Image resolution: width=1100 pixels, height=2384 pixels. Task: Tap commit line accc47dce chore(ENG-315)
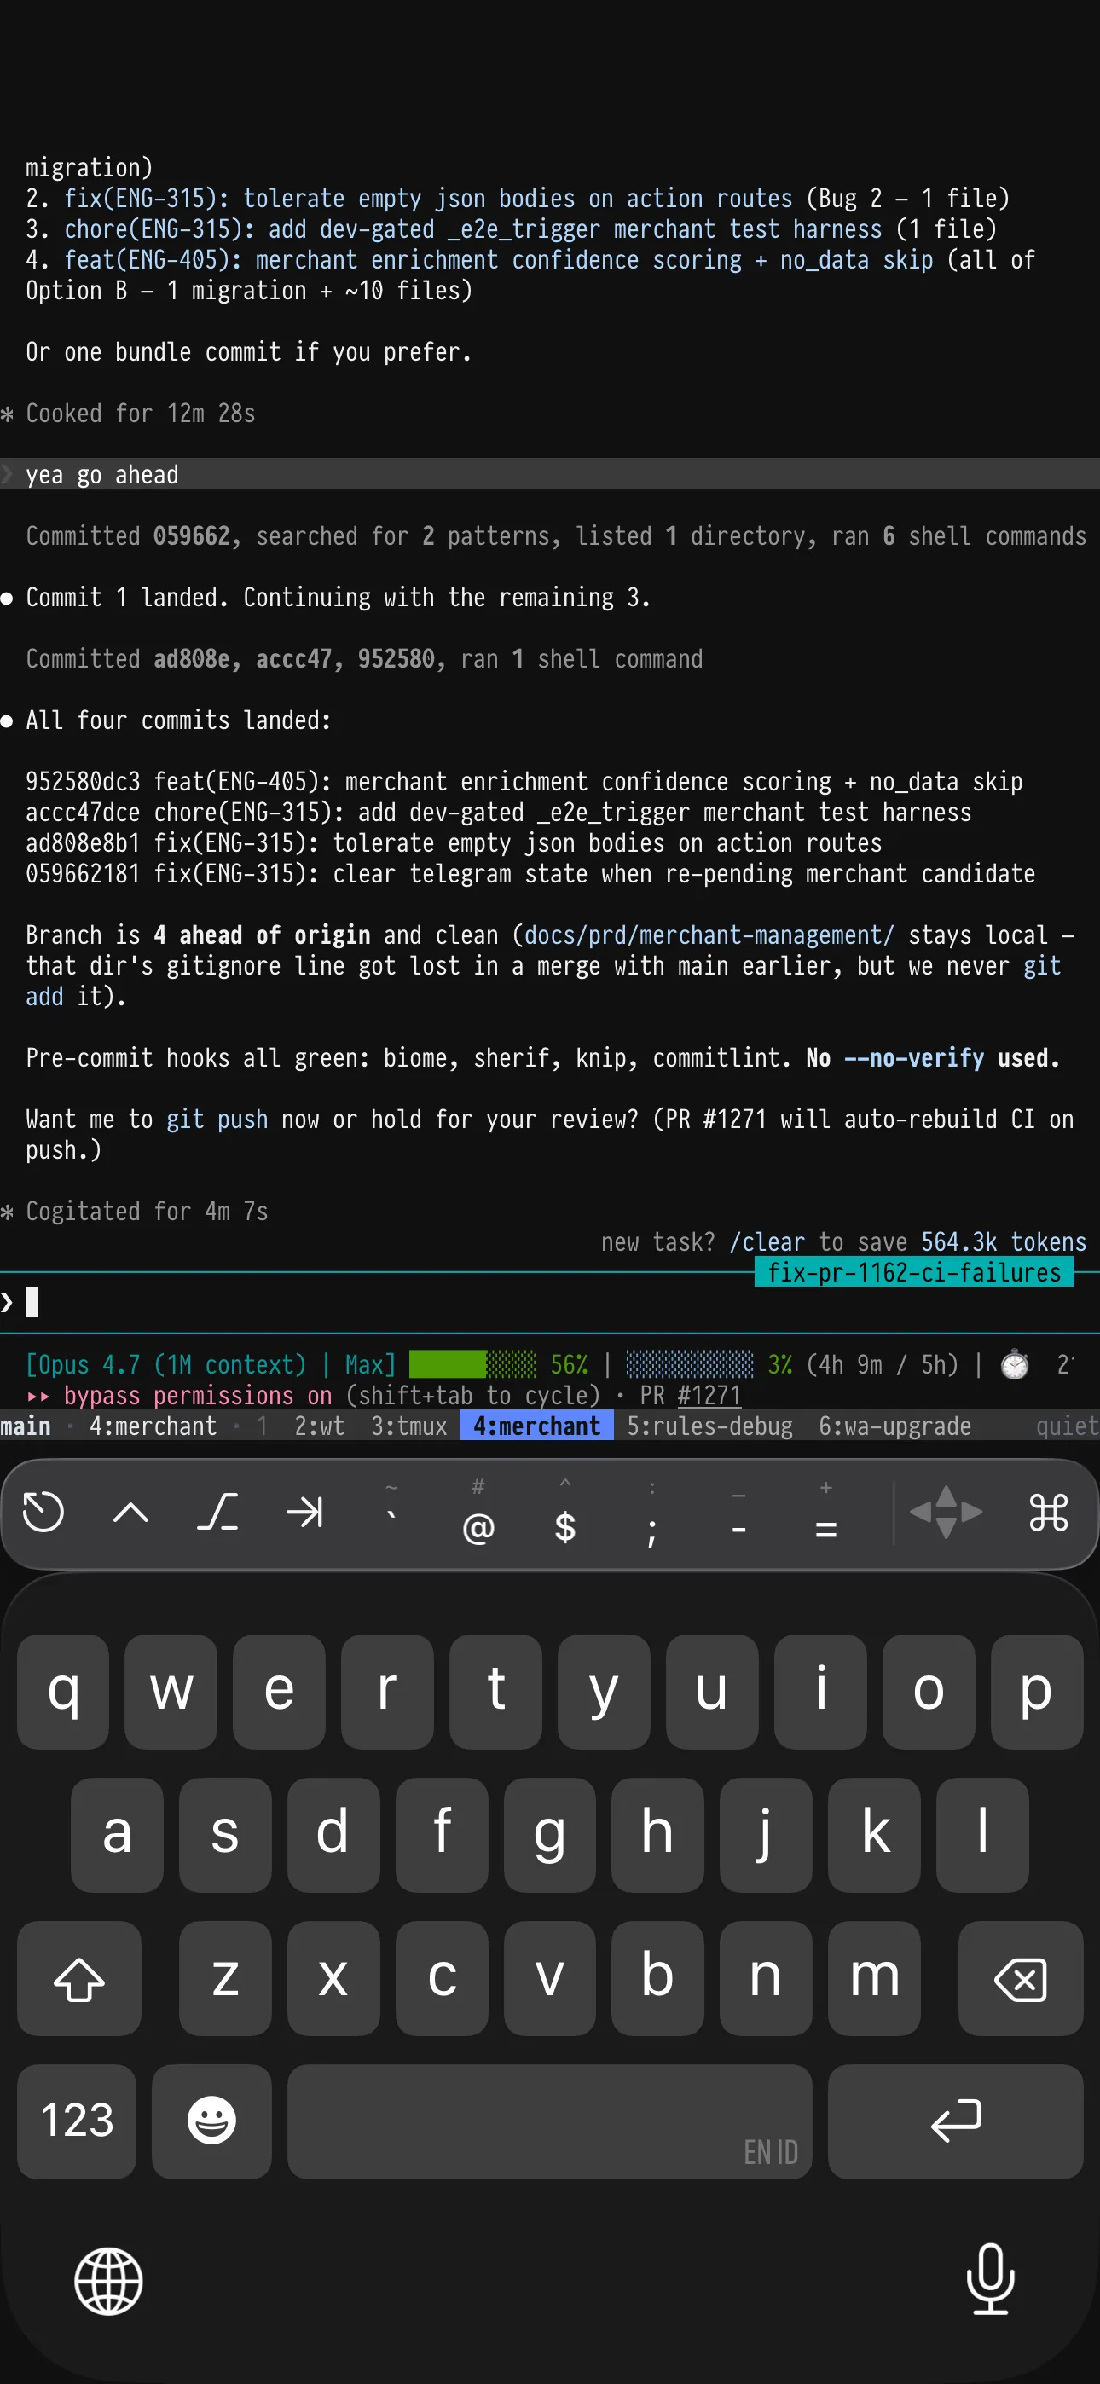tap(498, 813)
